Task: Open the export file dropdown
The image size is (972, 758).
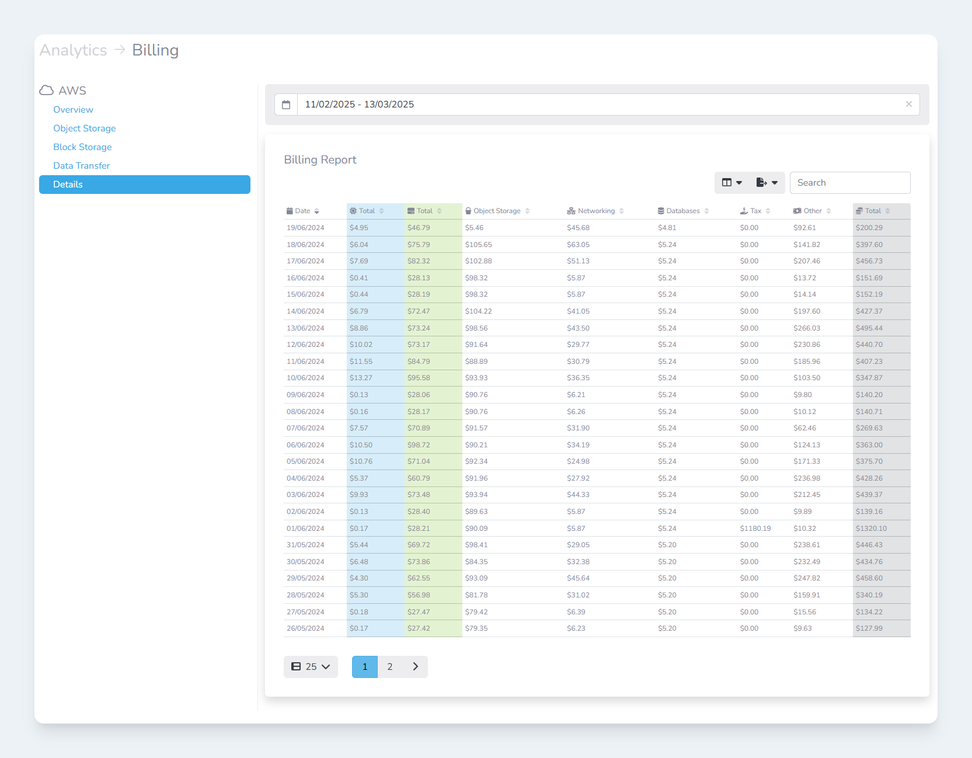Action: pos(767,183)
